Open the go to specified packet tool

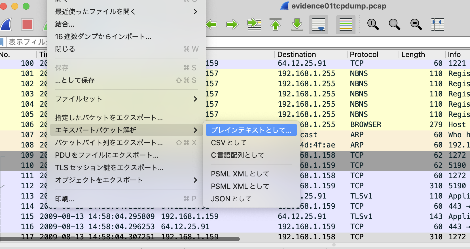[254, 24]
